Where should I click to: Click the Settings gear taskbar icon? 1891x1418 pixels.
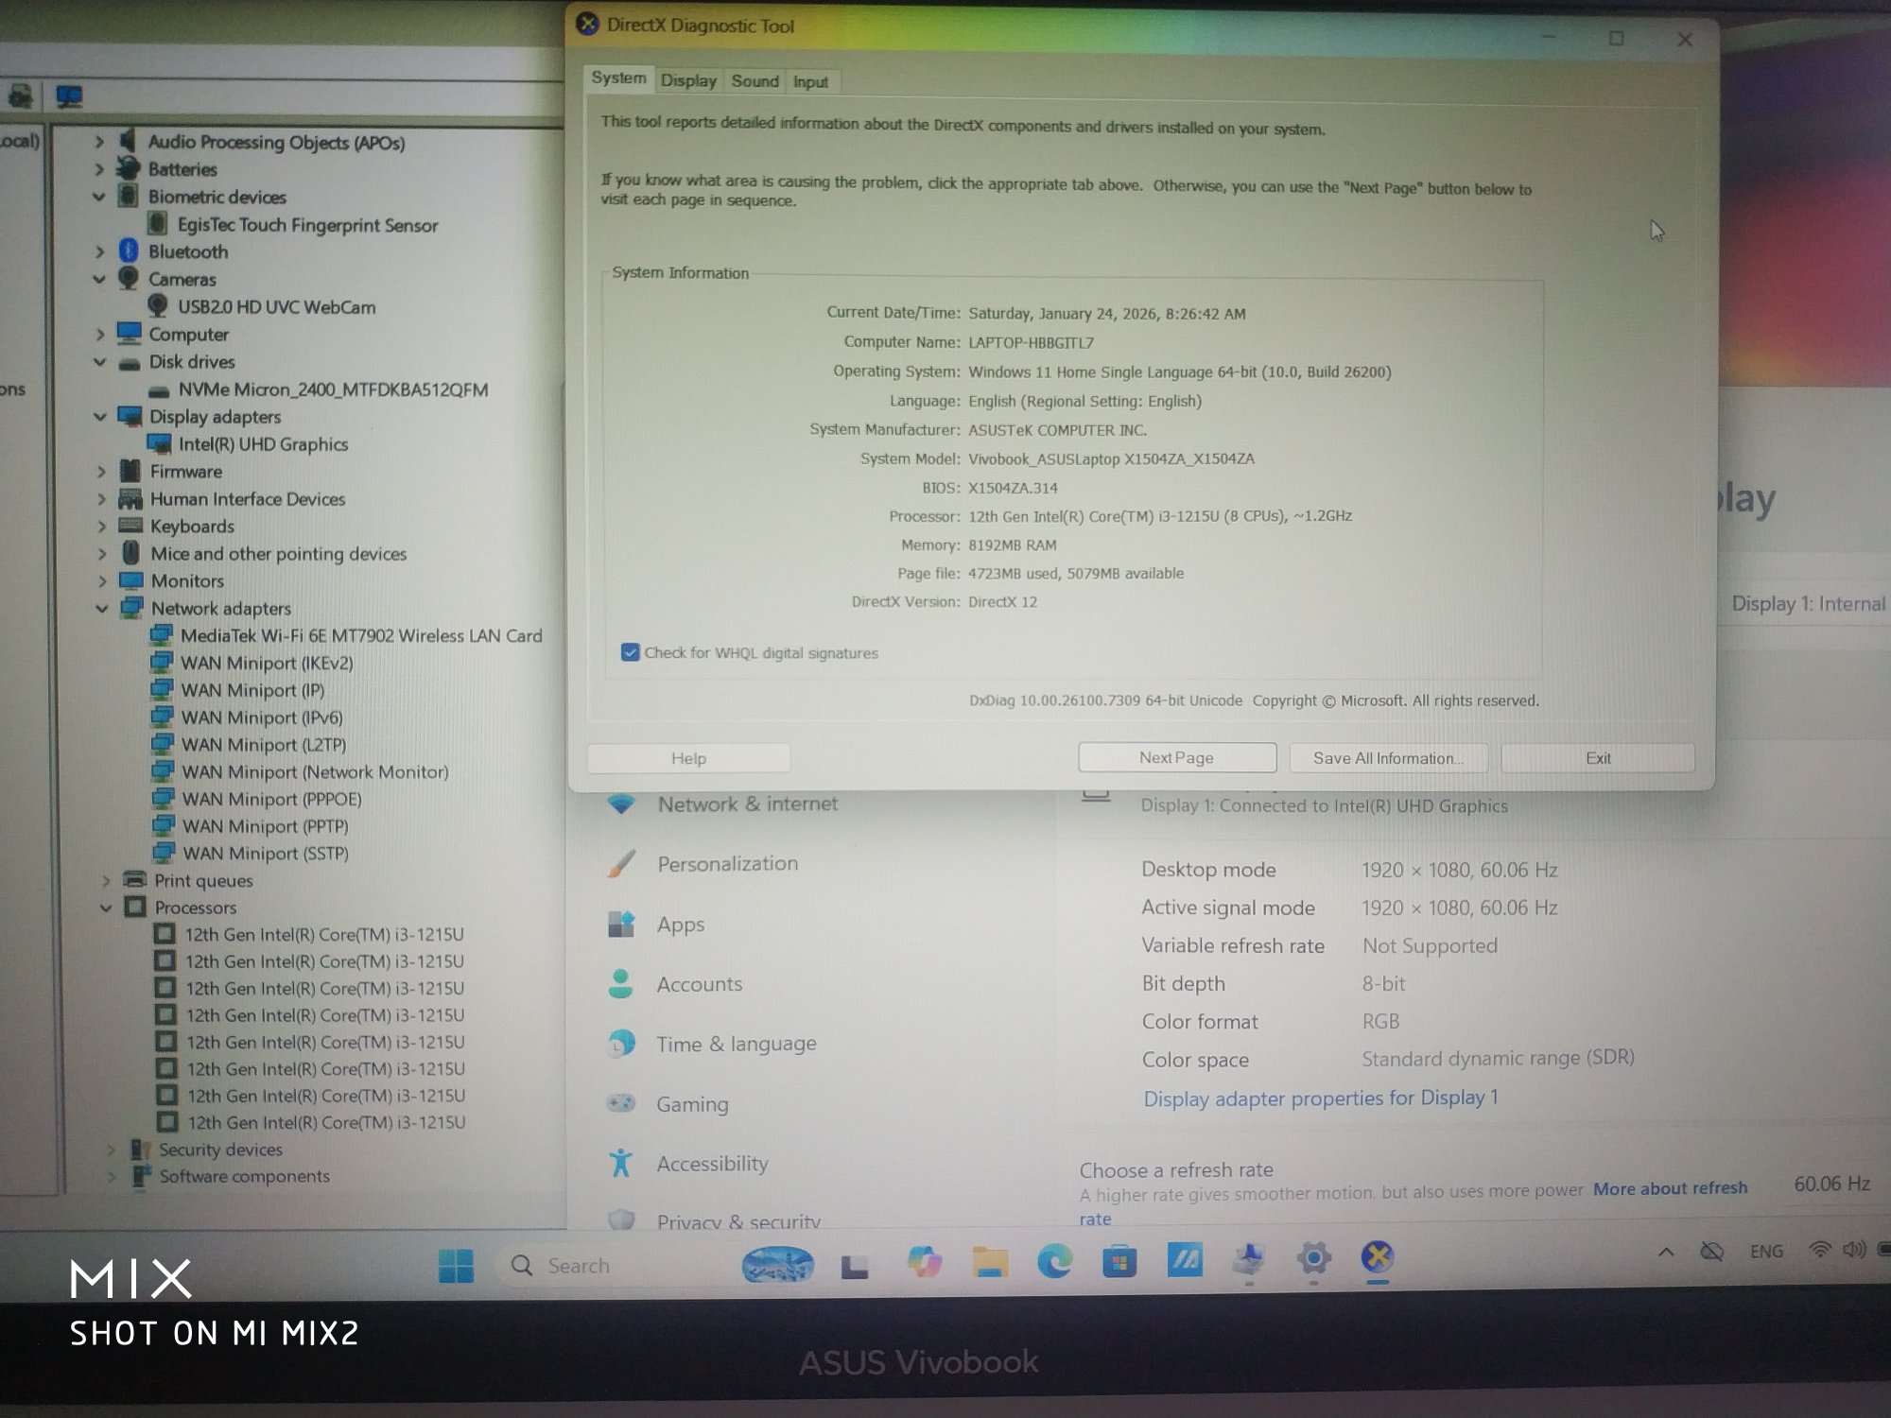click(x=1313, y=1258)
